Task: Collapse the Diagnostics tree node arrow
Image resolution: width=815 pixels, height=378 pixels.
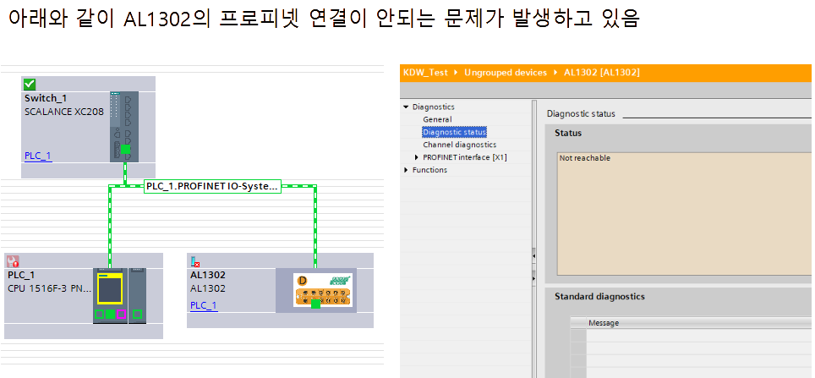Action: pyautogui.click(x=406, y=107)
